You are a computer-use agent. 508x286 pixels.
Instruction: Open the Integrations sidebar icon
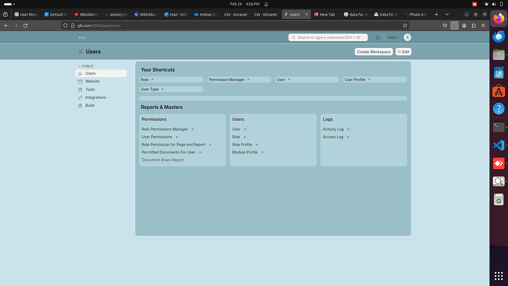pyautogui.click(x=80, y=97)
